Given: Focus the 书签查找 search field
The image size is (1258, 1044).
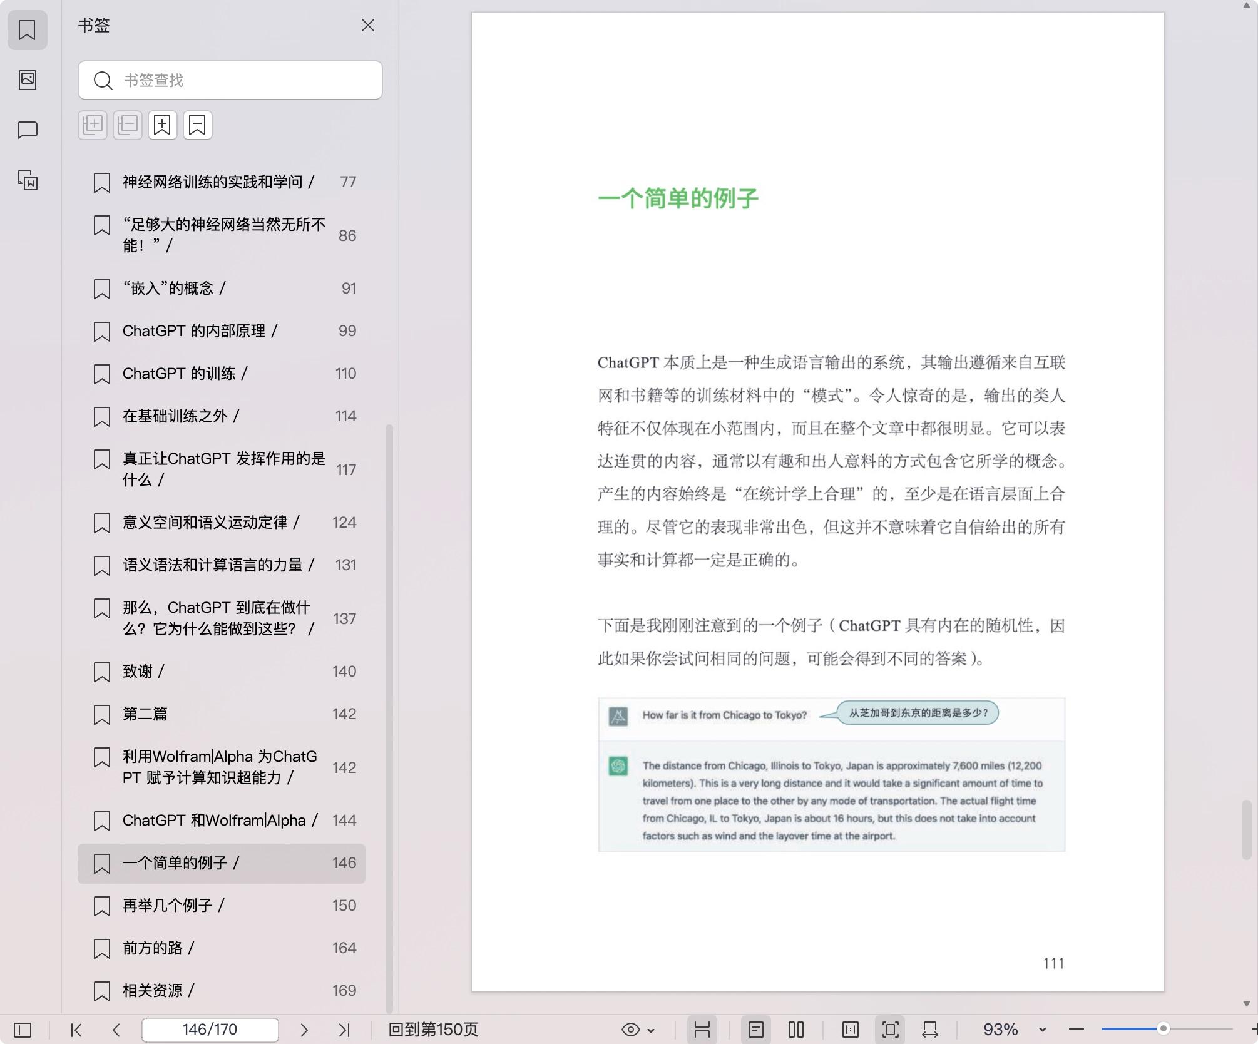Looking at the screenshot, I should (x=230, y=80).
